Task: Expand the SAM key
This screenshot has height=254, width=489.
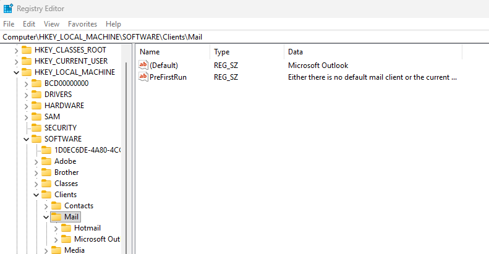Action: tap(26, 117)
